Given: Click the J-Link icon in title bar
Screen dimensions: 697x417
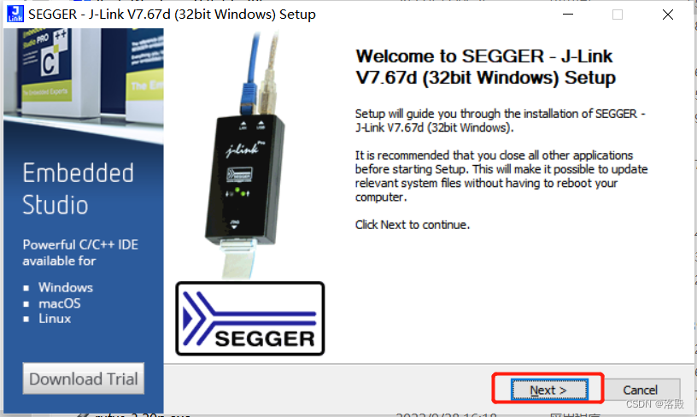Looking at the screenshot, I should [15, 14].
